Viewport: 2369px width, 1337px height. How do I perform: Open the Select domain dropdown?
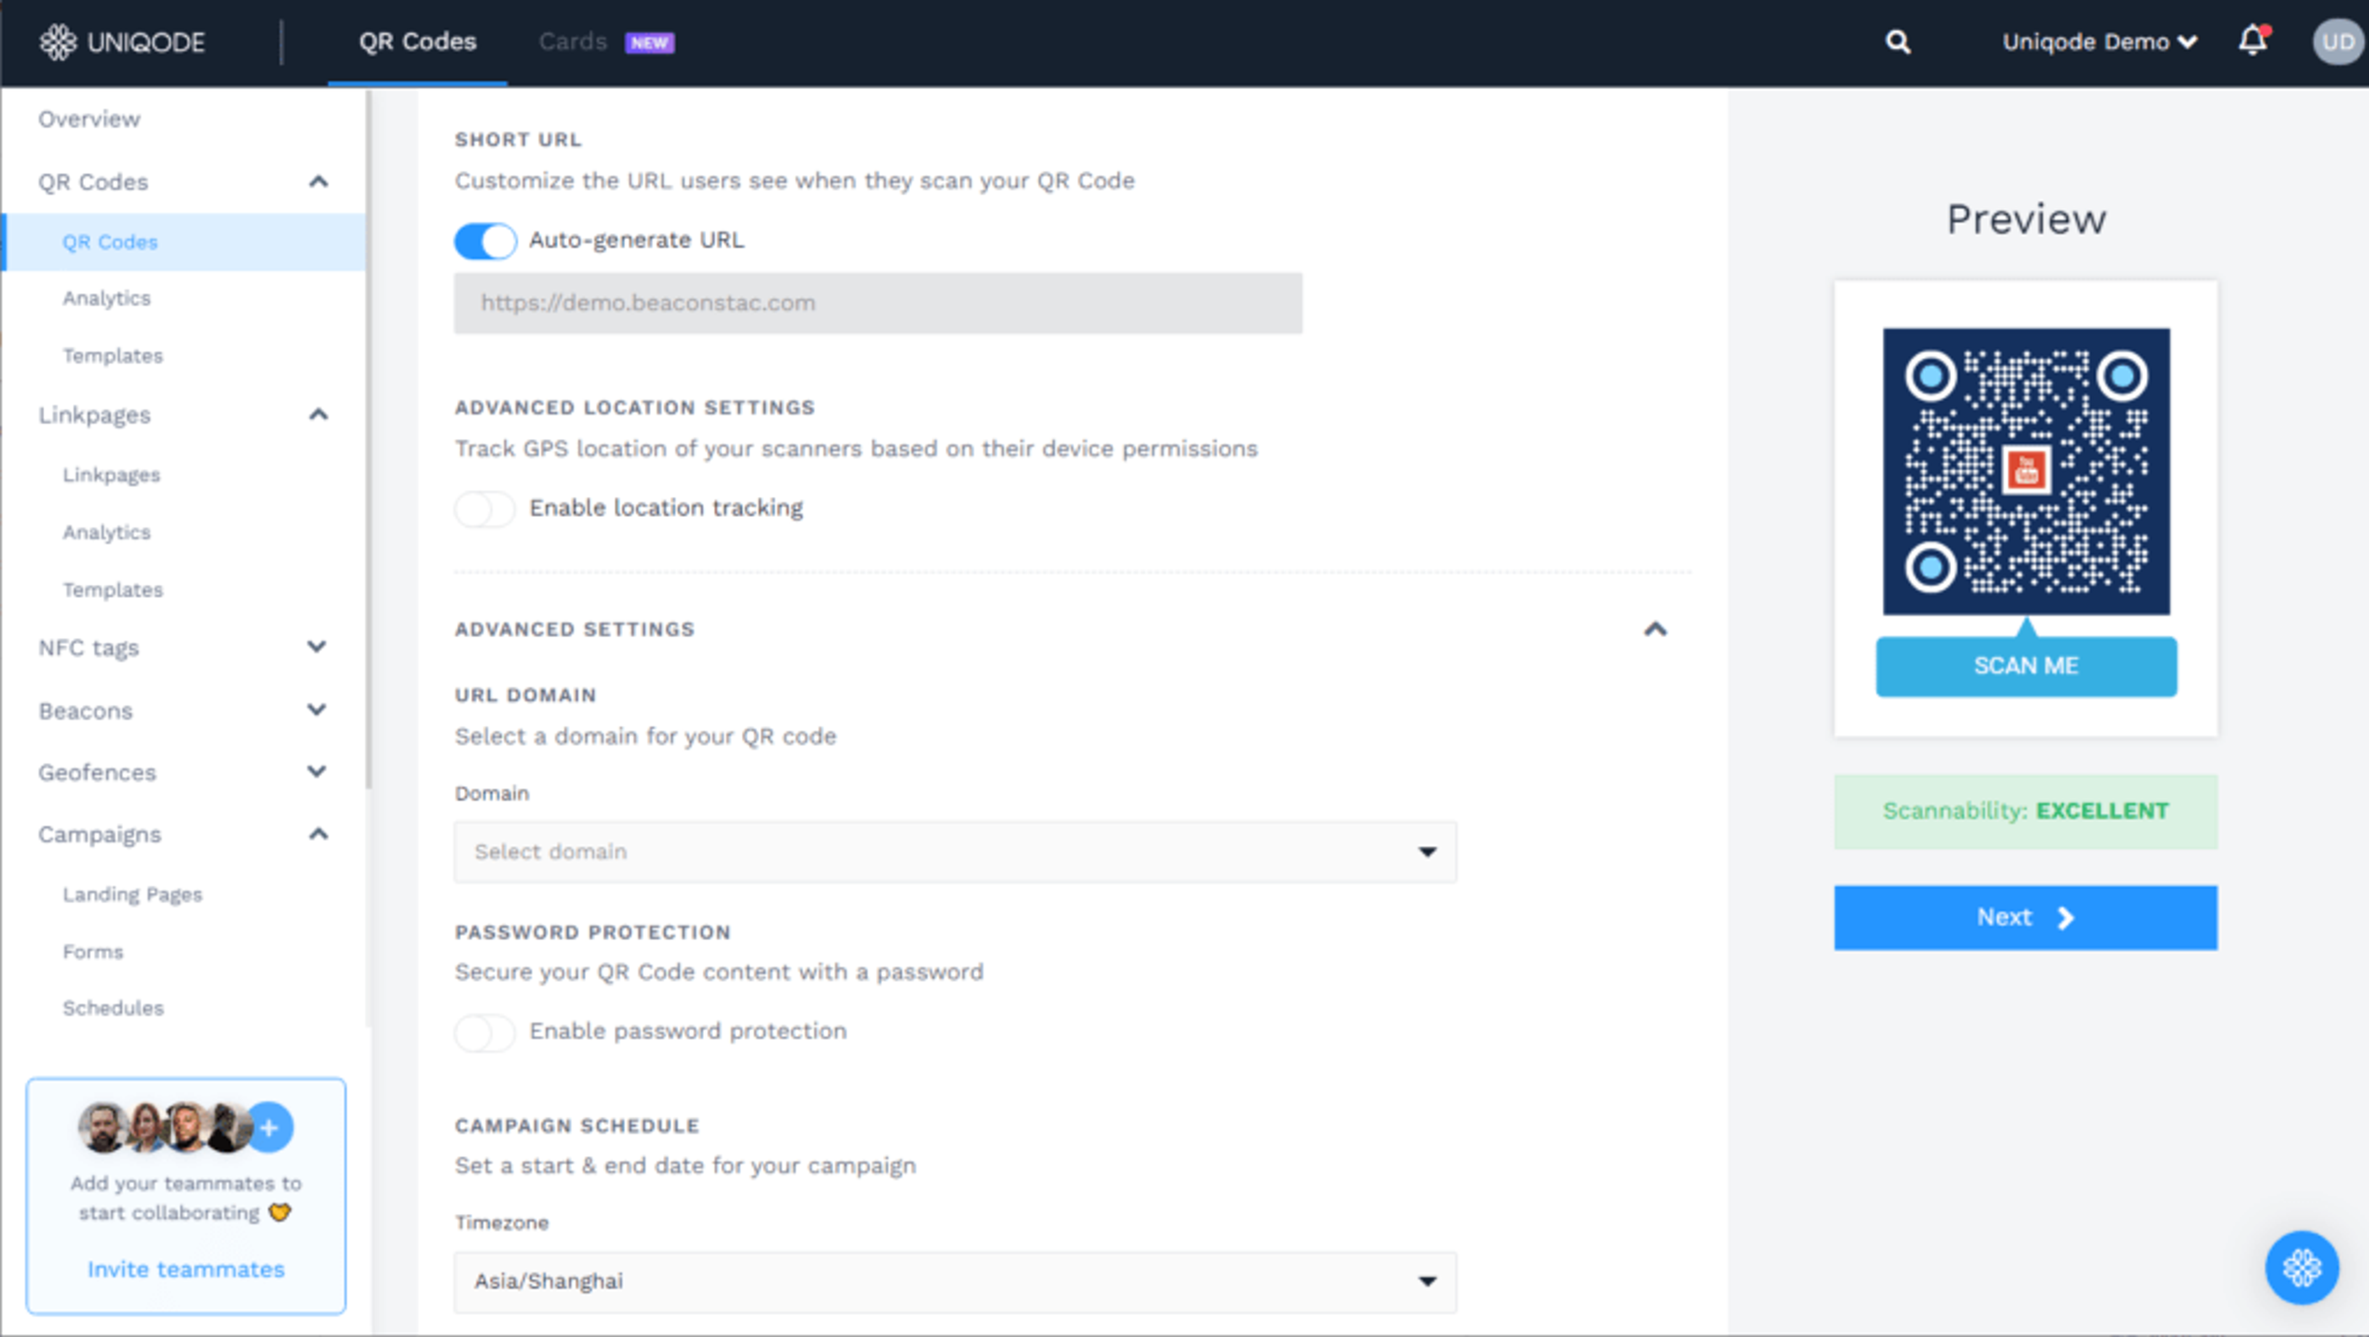(x=954, y=852)
